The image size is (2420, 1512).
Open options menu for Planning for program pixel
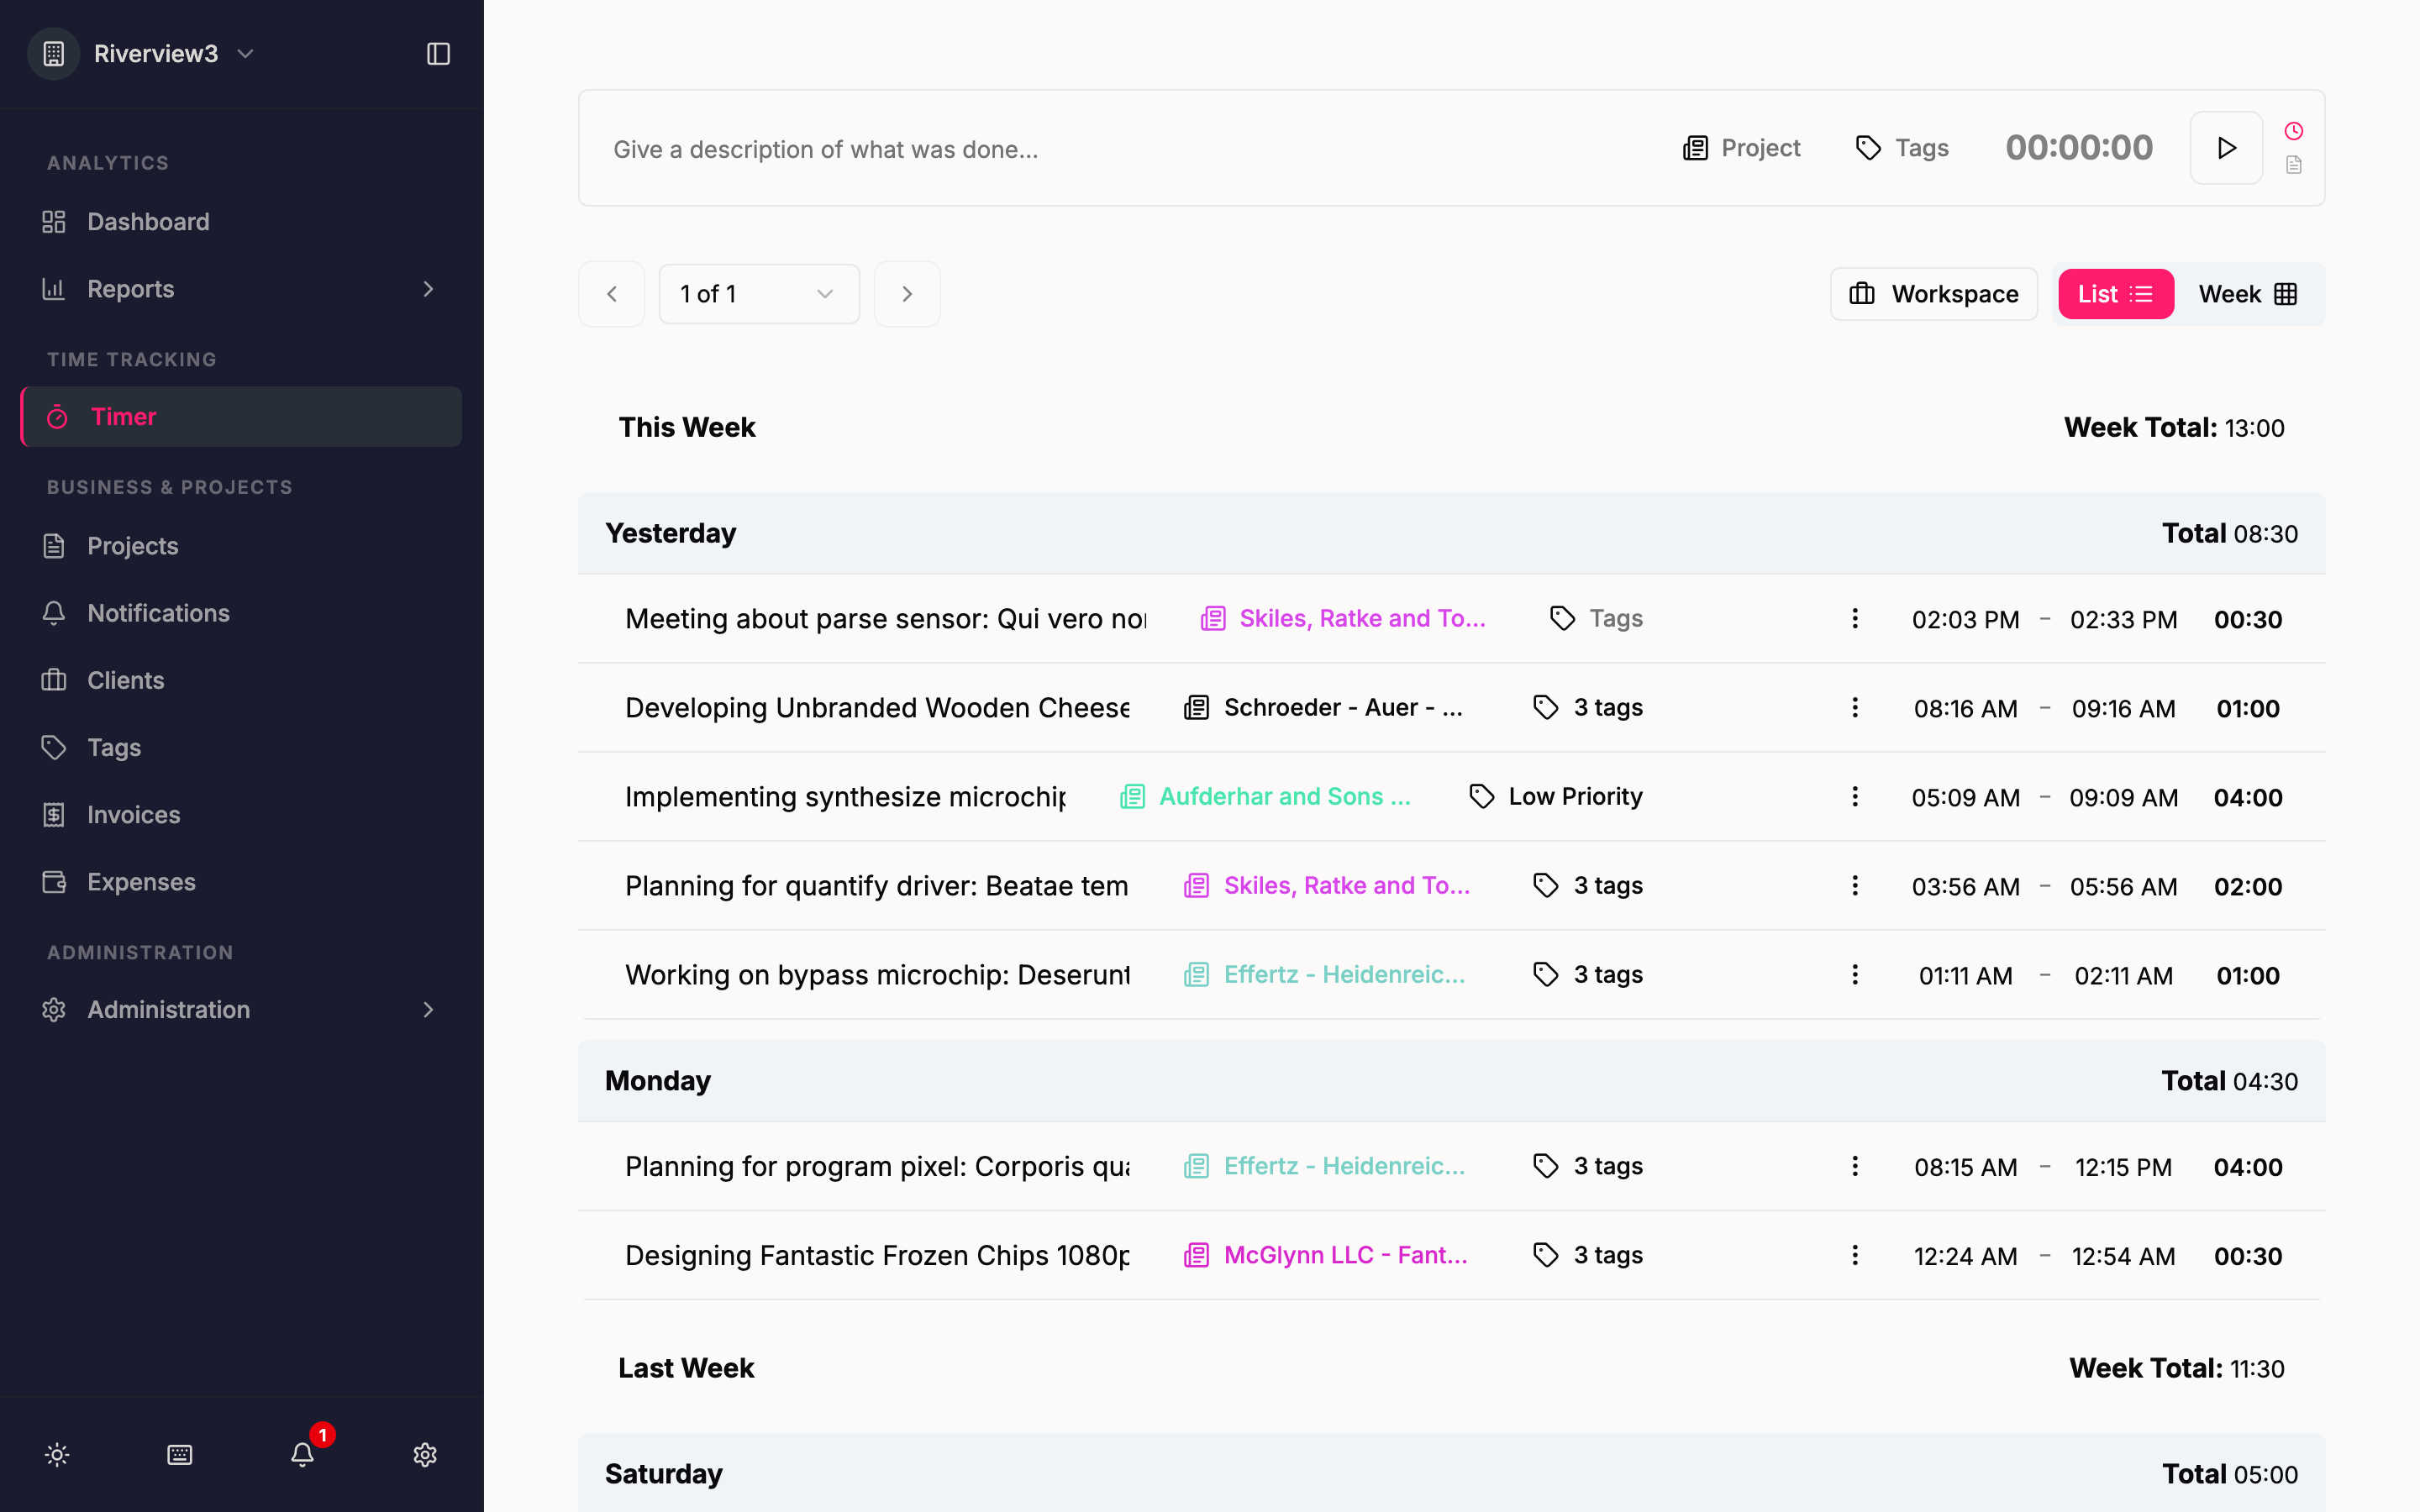1855,1167
